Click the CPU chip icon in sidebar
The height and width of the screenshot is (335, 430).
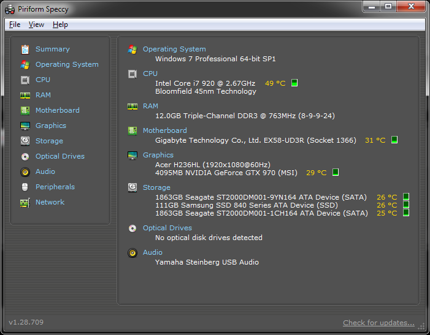pyautogui.click(x=25, y=80)
